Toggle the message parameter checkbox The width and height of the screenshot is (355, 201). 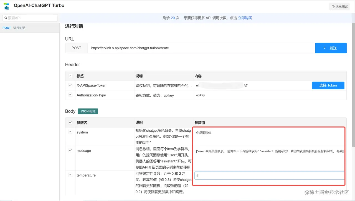coord(70,150)
